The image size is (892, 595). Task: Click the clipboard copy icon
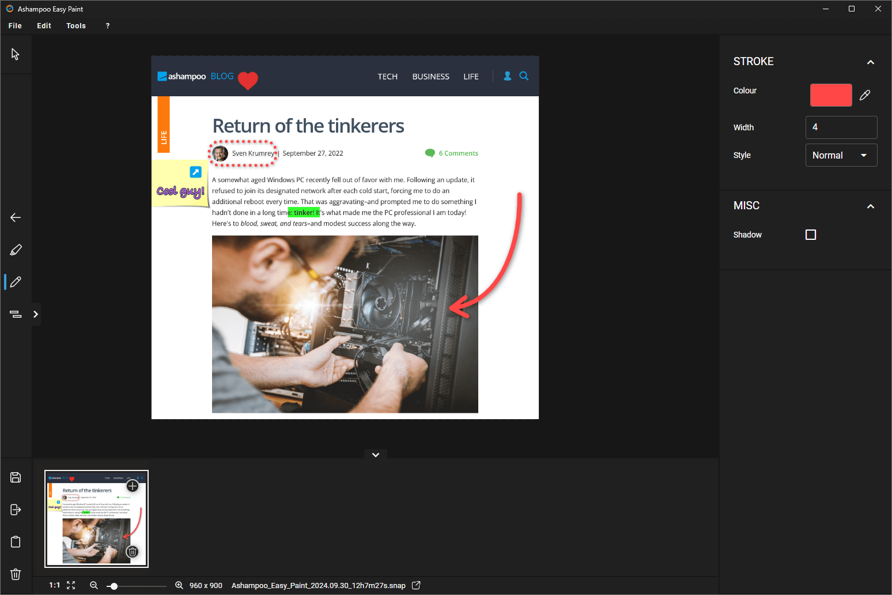16,542
